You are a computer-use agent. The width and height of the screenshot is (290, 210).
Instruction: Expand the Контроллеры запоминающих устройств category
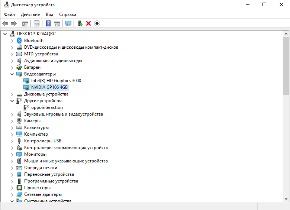point(12,148)
